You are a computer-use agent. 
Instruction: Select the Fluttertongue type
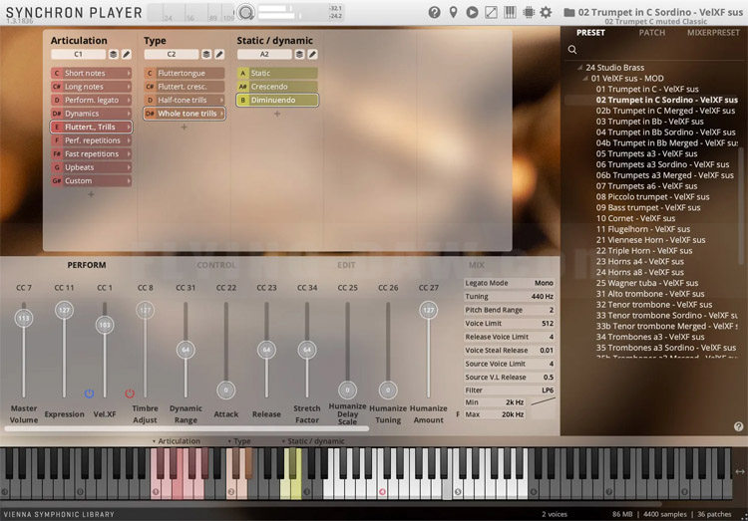point(185,73)
